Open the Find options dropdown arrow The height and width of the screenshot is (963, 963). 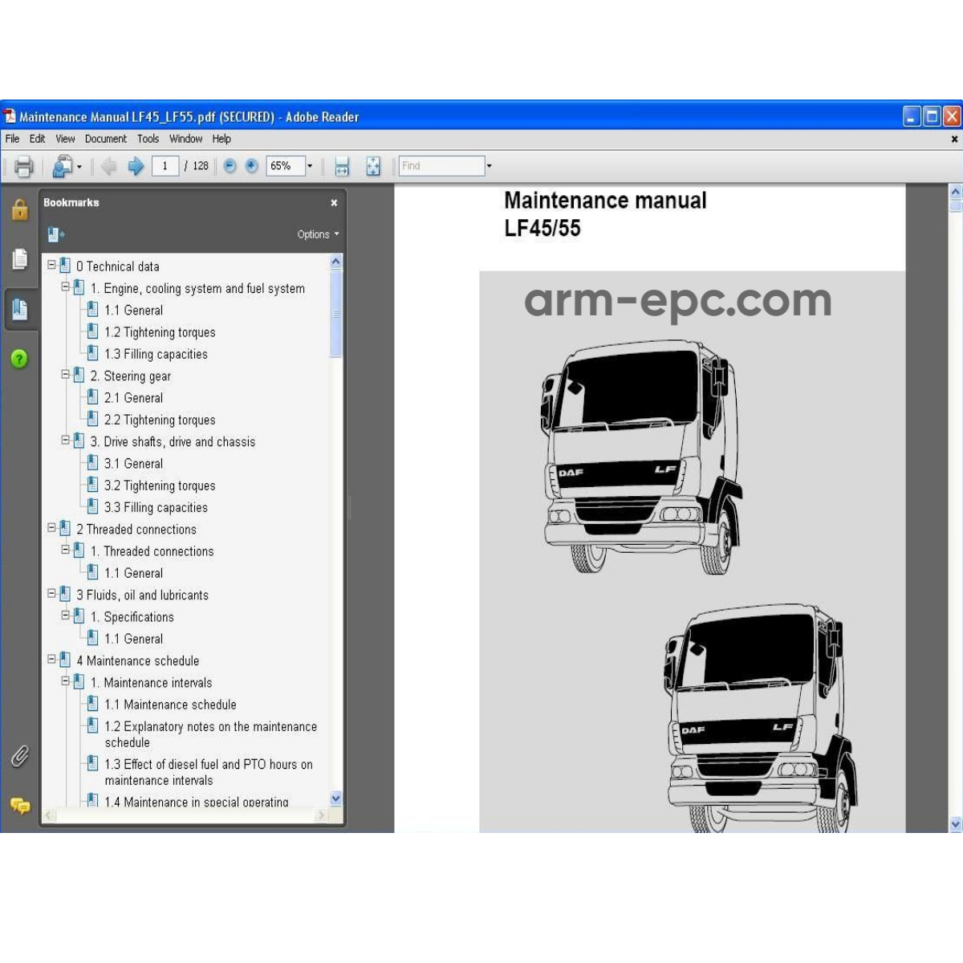(489, 166)
